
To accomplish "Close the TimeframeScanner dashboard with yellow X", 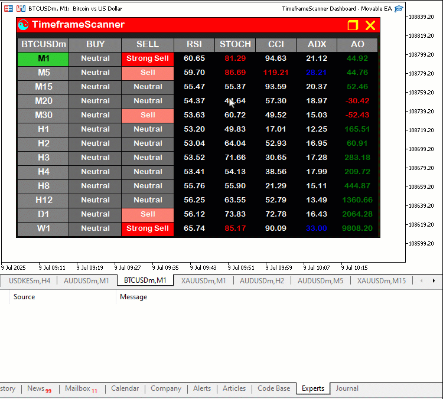I will [370, 25].
